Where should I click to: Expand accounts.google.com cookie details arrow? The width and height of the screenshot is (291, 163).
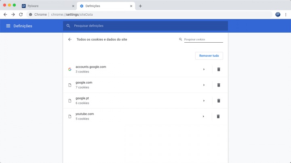(x=204, y=69)
